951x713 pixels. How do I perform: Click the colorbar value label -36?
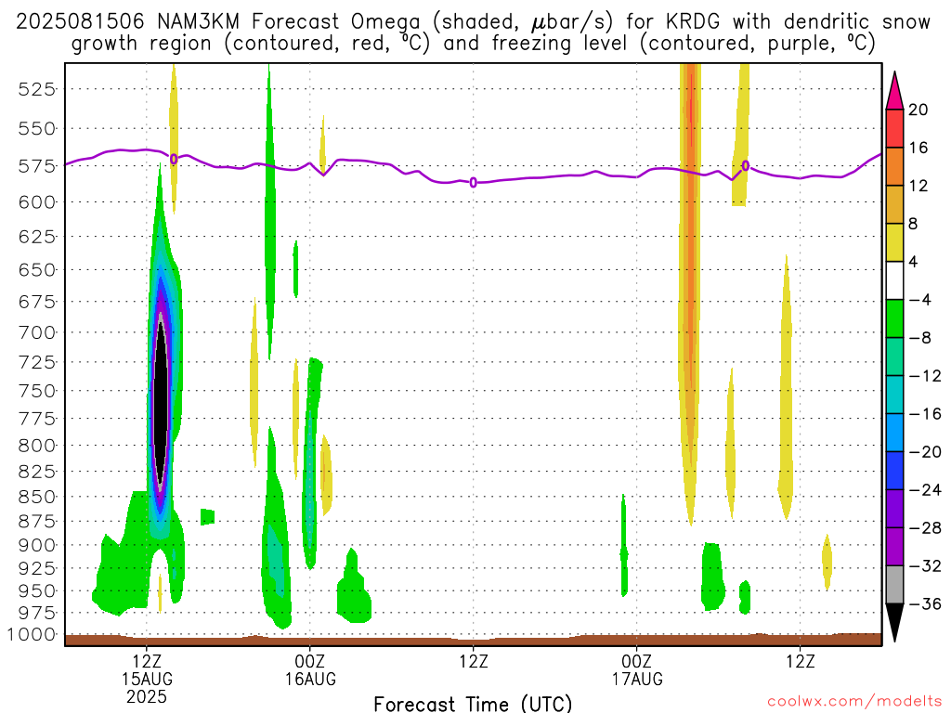click(x=925, y=603)
